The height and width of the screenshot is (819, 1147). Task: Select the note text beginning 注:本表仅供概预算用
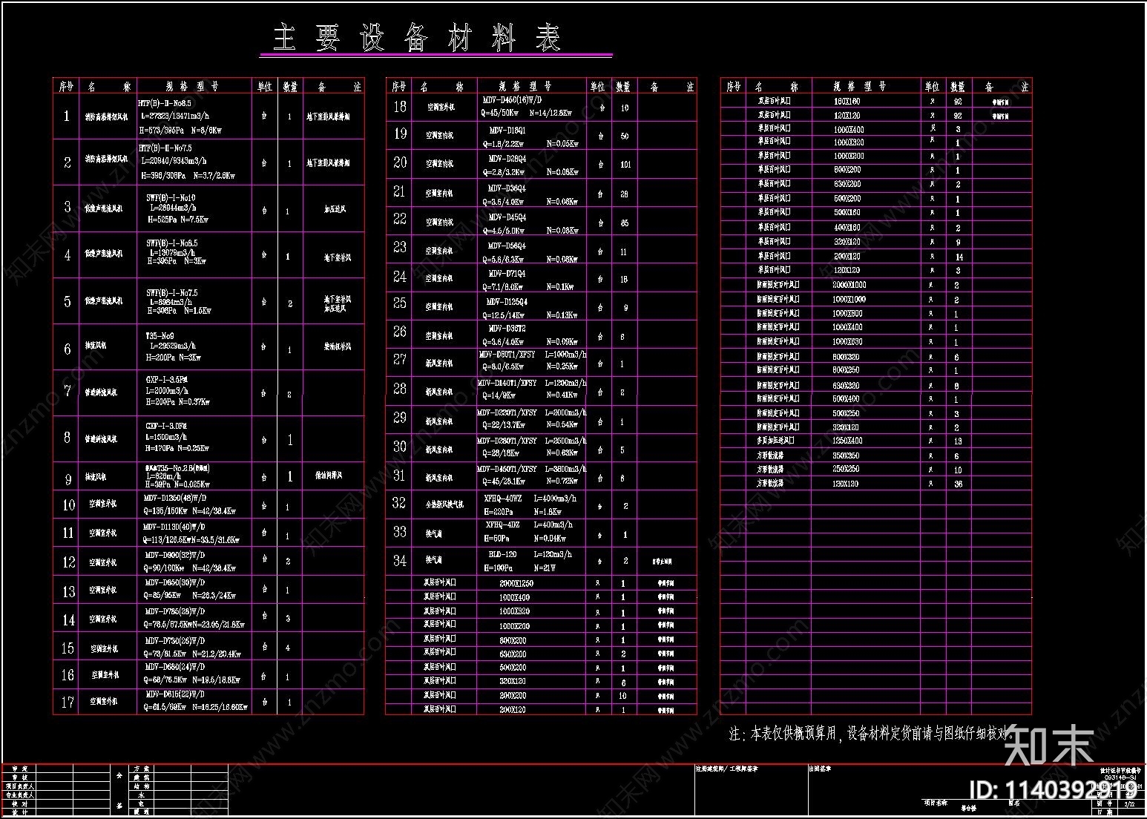coord(872,734)
